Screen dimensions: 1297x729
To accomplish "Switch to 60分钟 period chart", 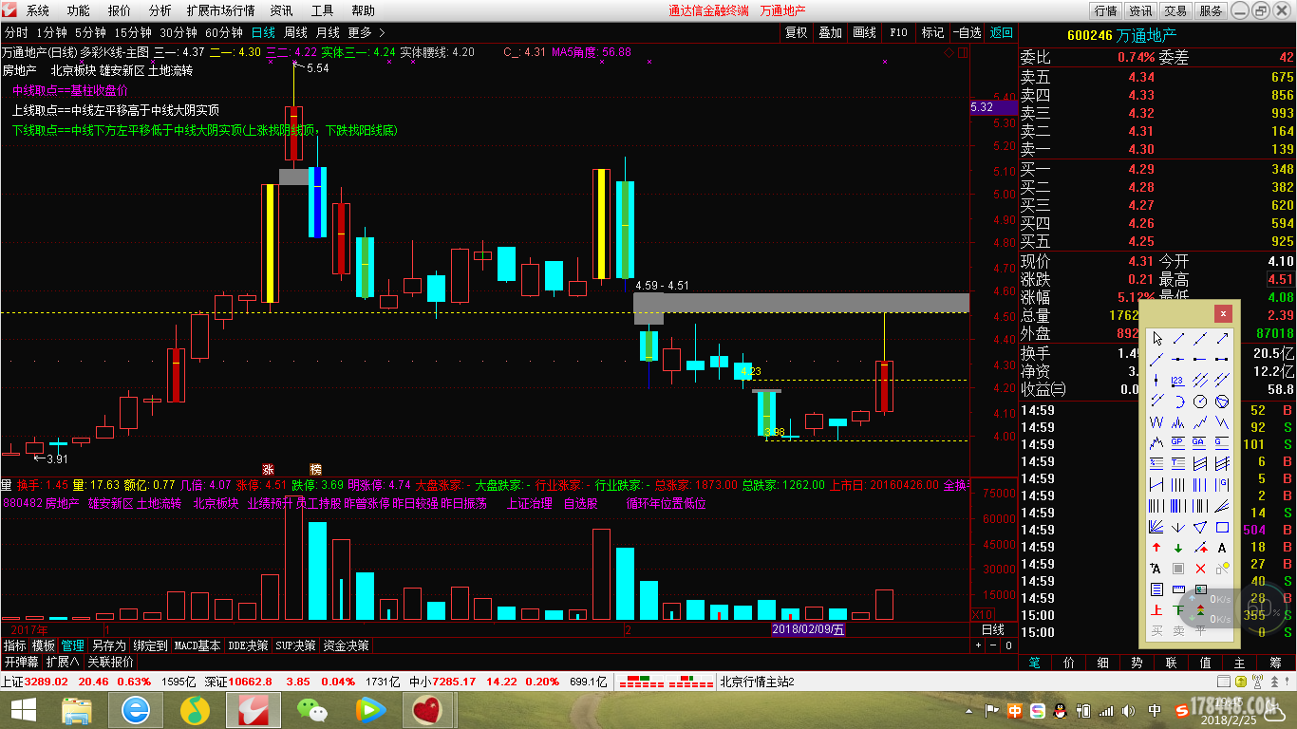I will 225,32.
